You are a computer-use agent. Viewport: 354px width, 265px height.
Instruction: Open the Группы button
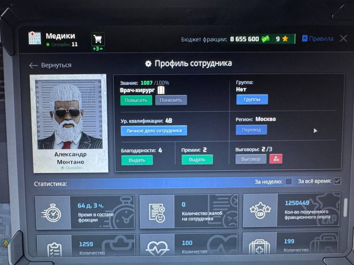click(x=252, y=99)
